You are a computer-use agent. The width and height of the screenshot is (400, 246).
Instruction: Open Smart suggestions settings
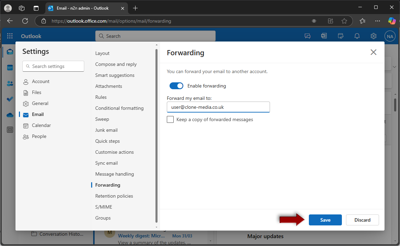(x=115, y=75)
